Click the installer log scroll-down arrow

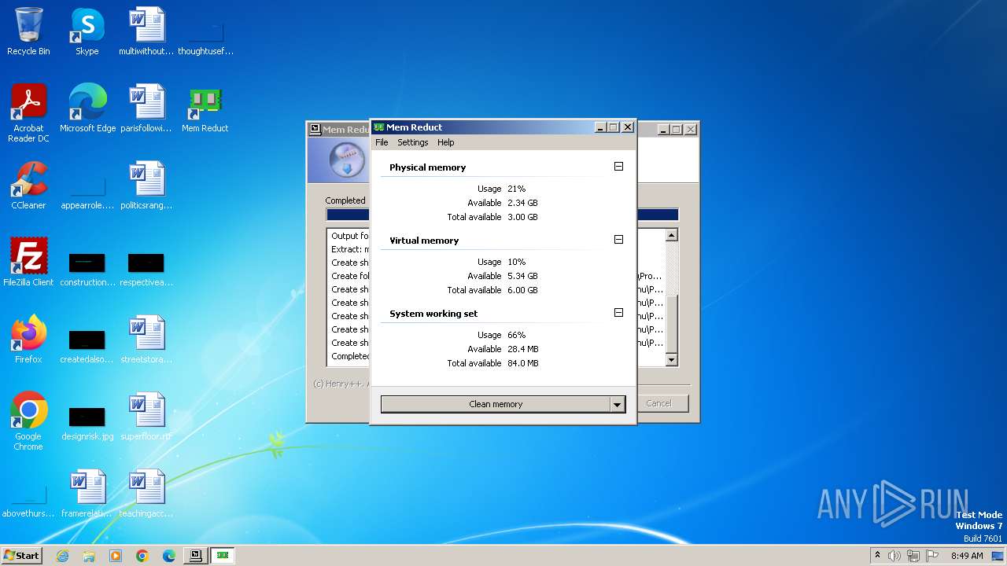[x=671, y=360]
